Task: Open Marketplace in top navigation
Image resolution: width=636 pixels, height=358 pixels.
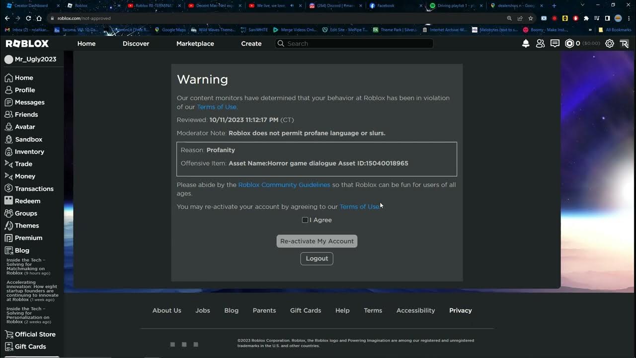Action: point(195,44)
